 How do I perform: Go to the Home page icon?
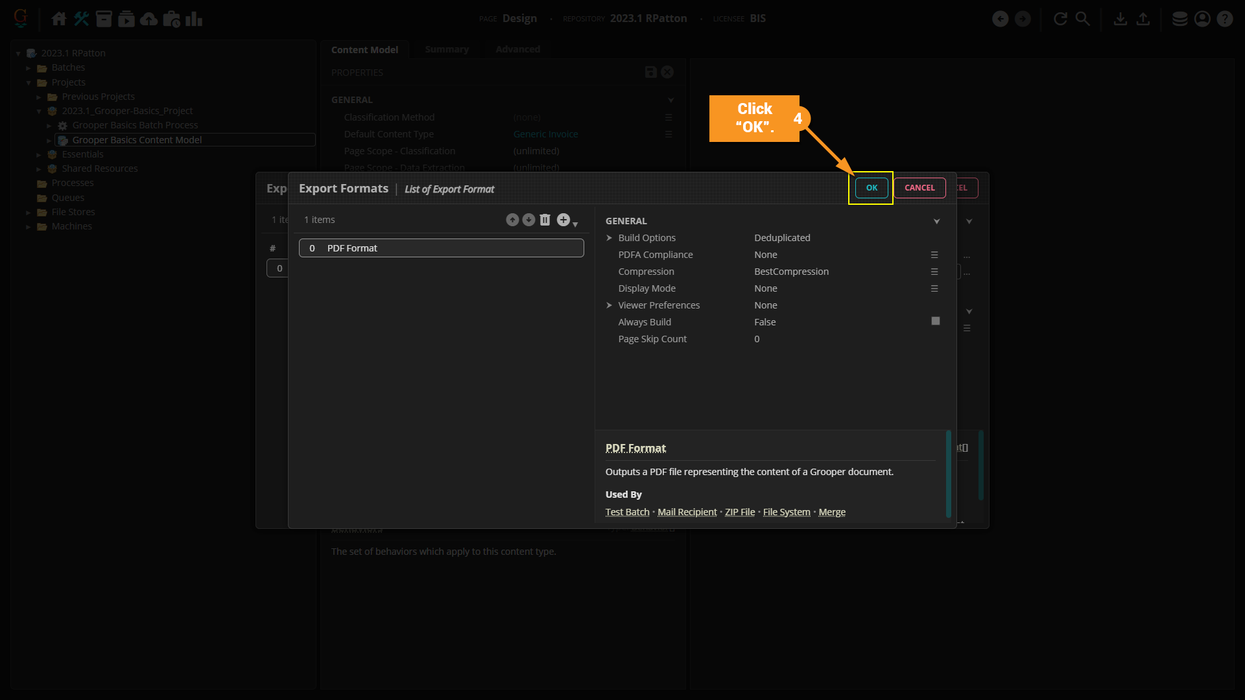click(x=58, y=19)
